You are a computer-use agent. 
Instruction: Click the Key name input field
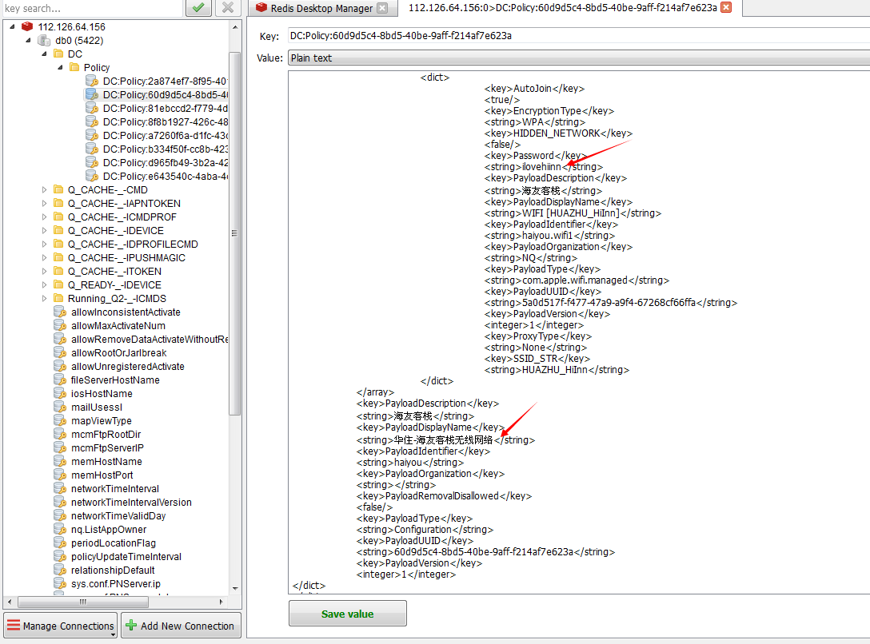click(579, 35)
